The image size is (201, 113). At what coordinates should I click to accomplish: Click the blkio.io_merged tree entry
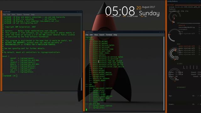[x=100, y=41]
